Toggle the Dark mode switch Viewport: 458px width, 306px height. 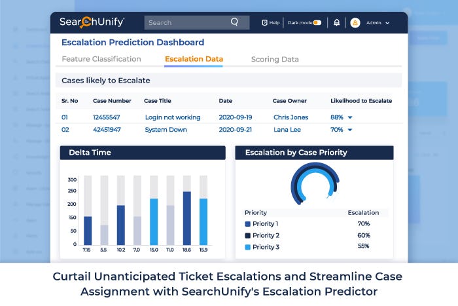(317, 22)
